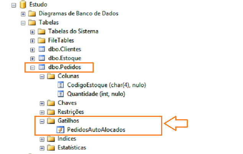
Task: Expand the dbo.Estoque table node
Action: 33,59
